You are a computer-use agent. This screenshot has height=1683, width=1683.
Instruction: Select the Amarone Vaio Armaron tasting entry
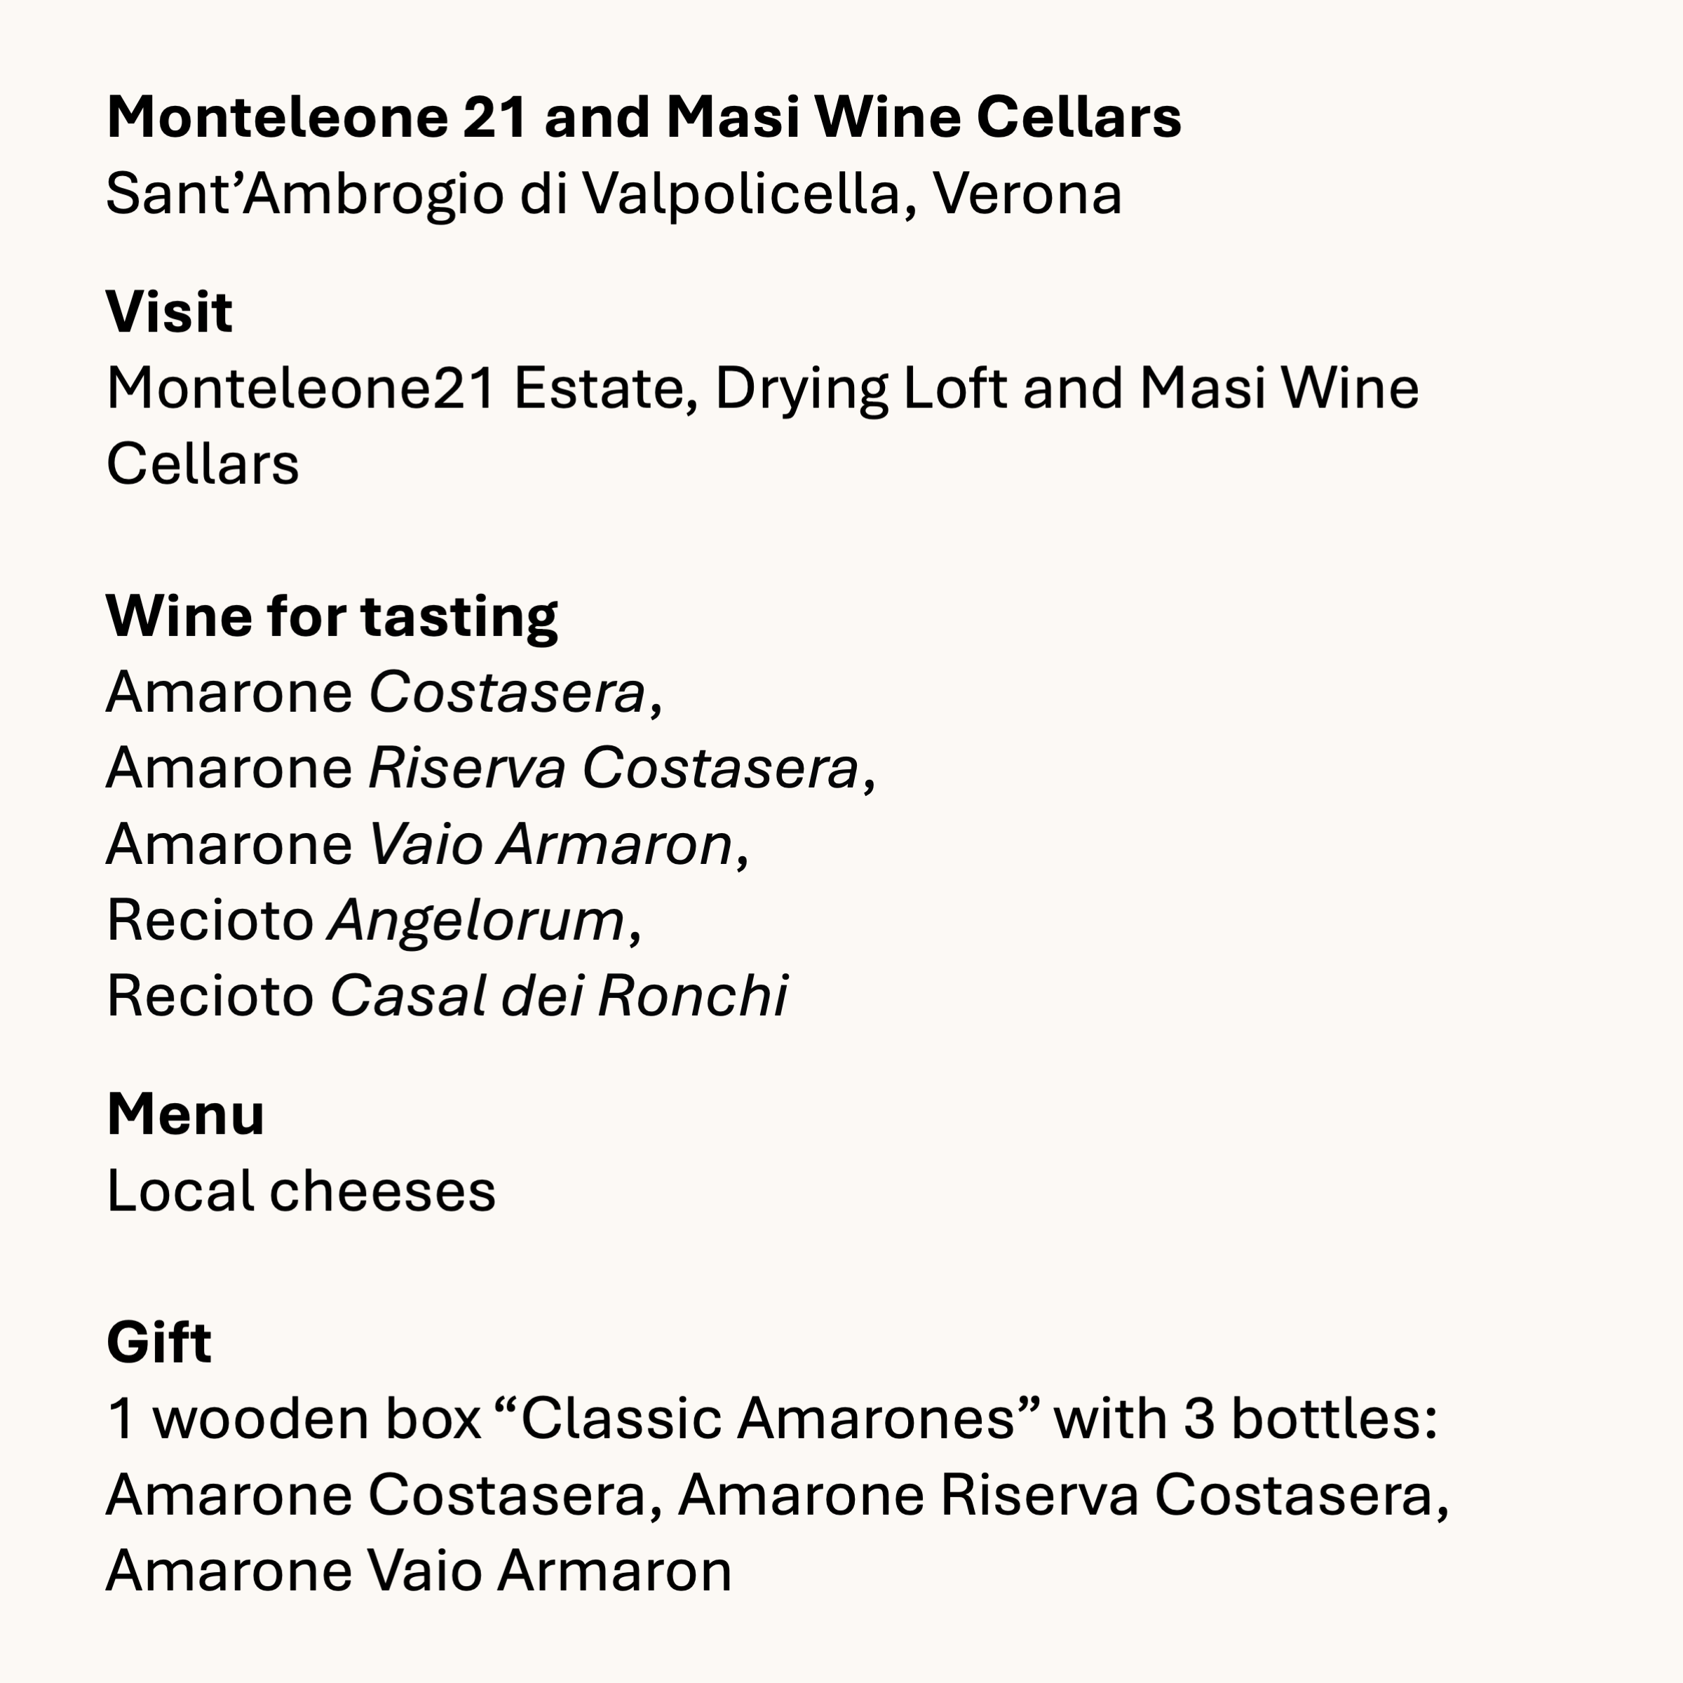click(427, 845)
